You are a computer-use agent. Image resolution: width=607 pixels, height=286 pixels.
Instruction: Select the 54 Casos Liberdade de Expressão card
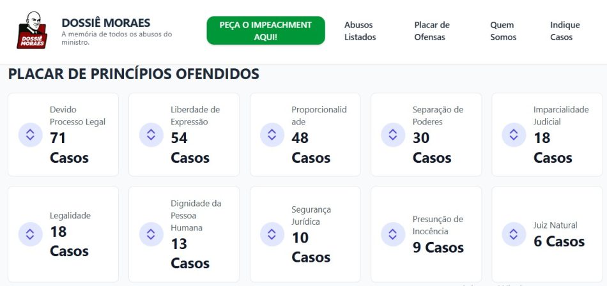[x=184, y=135]
